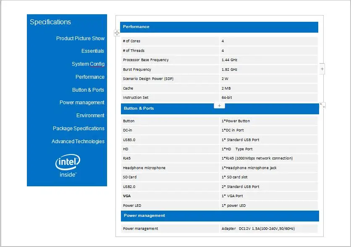Viewport: 351px width, 247px height.
Task: Select the 'DC-in' cell
Action: pyautogui.click(x=170, y=130)
